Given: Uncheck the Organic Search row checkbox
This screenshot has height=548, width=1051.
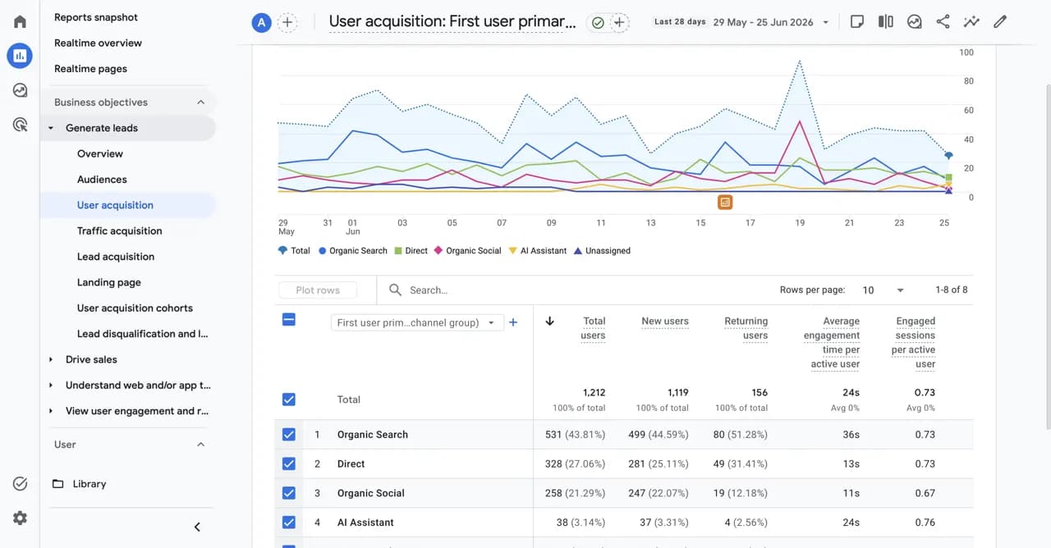Looking at the screenshot, I should pyautogui.click(x=289, y=435).
